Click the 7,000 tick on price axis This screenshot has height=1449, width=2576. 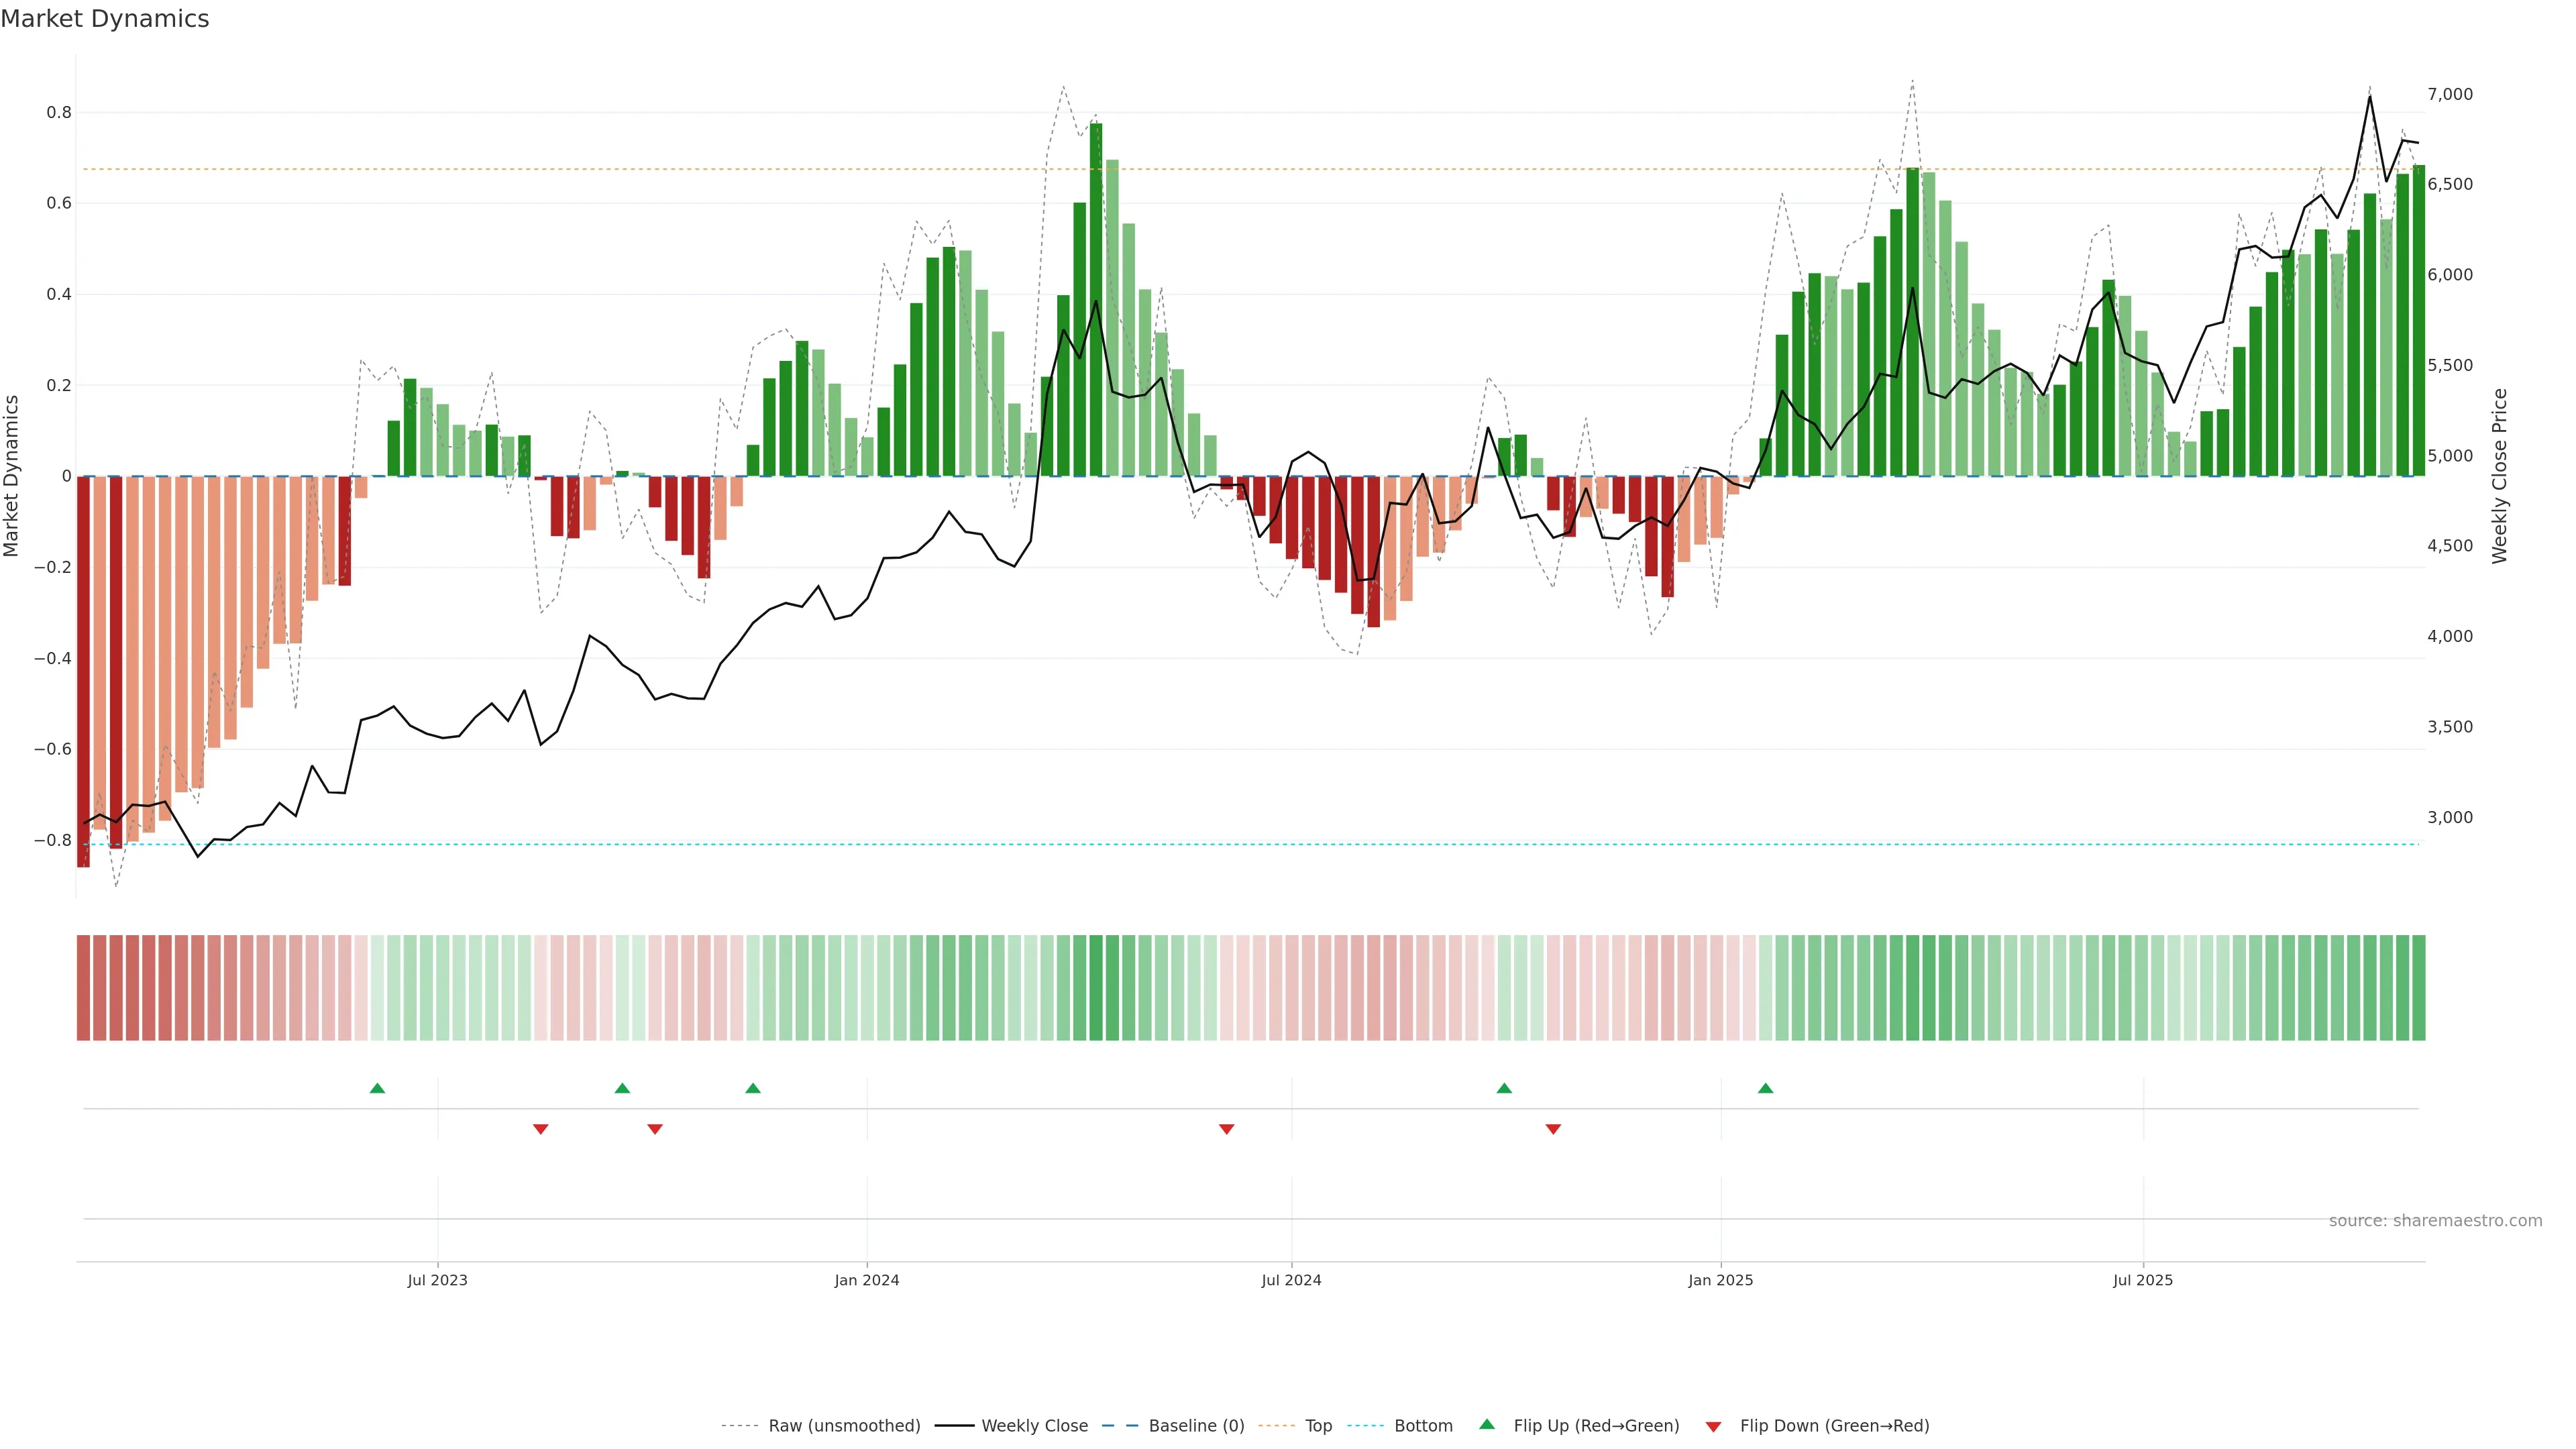point(2449,94)
